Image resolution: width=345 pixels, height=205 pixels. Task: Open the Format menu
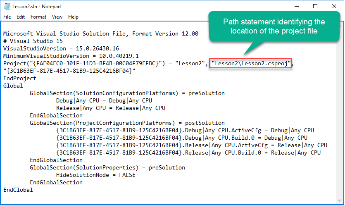[x=38, y=17]
